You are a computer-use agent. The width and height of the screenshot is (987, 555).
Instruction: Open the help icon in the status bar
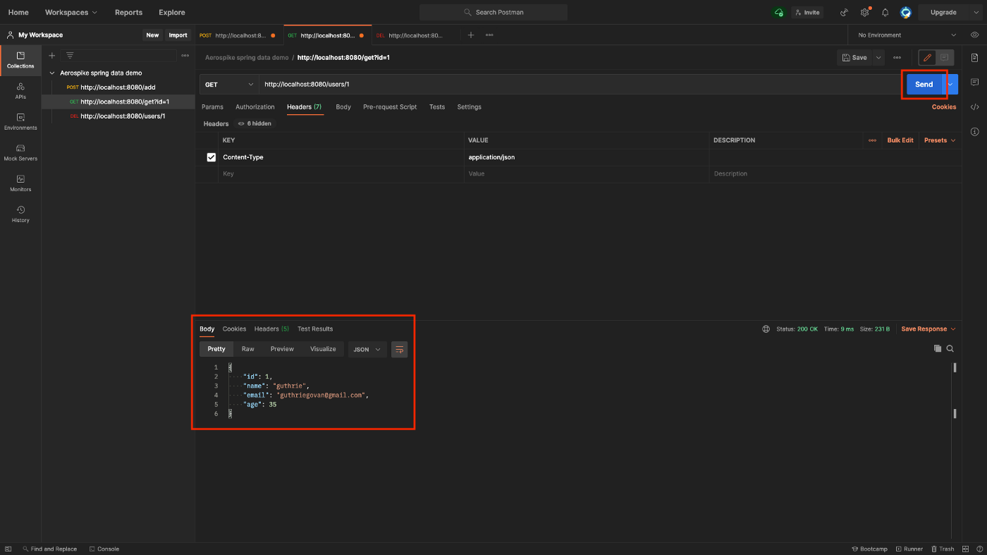tap(979, 549)
